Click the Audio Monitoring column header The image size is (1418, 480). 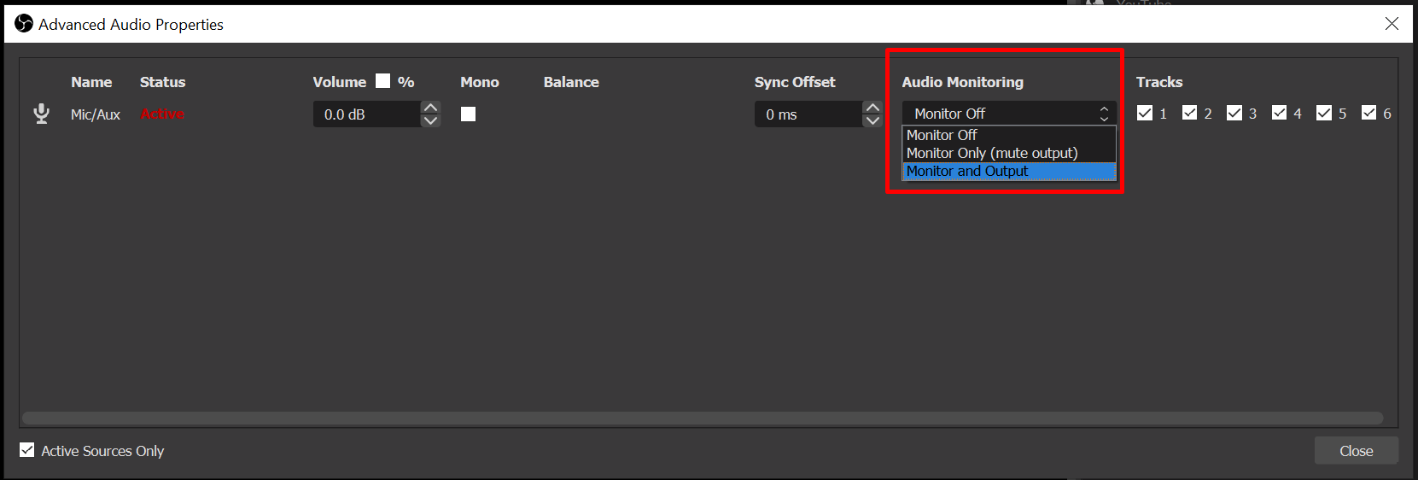coord(963,82)
